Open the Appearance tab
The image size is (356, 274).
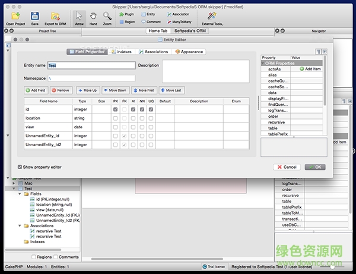point(189,52)
